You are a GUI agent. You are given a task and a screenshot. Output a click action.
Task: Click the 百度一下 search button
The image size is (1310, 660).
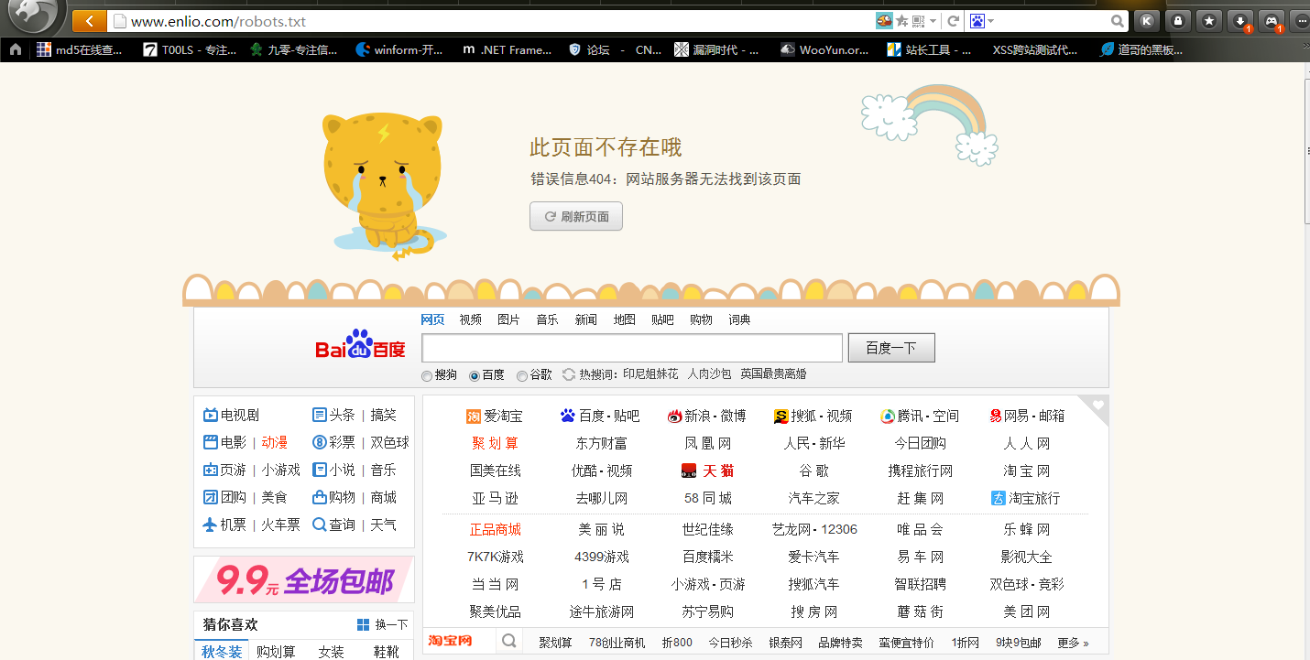coord(891,348)
